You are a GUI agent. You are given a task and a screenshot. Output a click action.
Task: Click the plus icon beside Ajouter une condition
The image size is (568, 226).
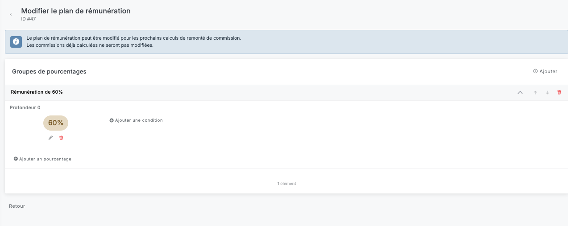point(112,120)
